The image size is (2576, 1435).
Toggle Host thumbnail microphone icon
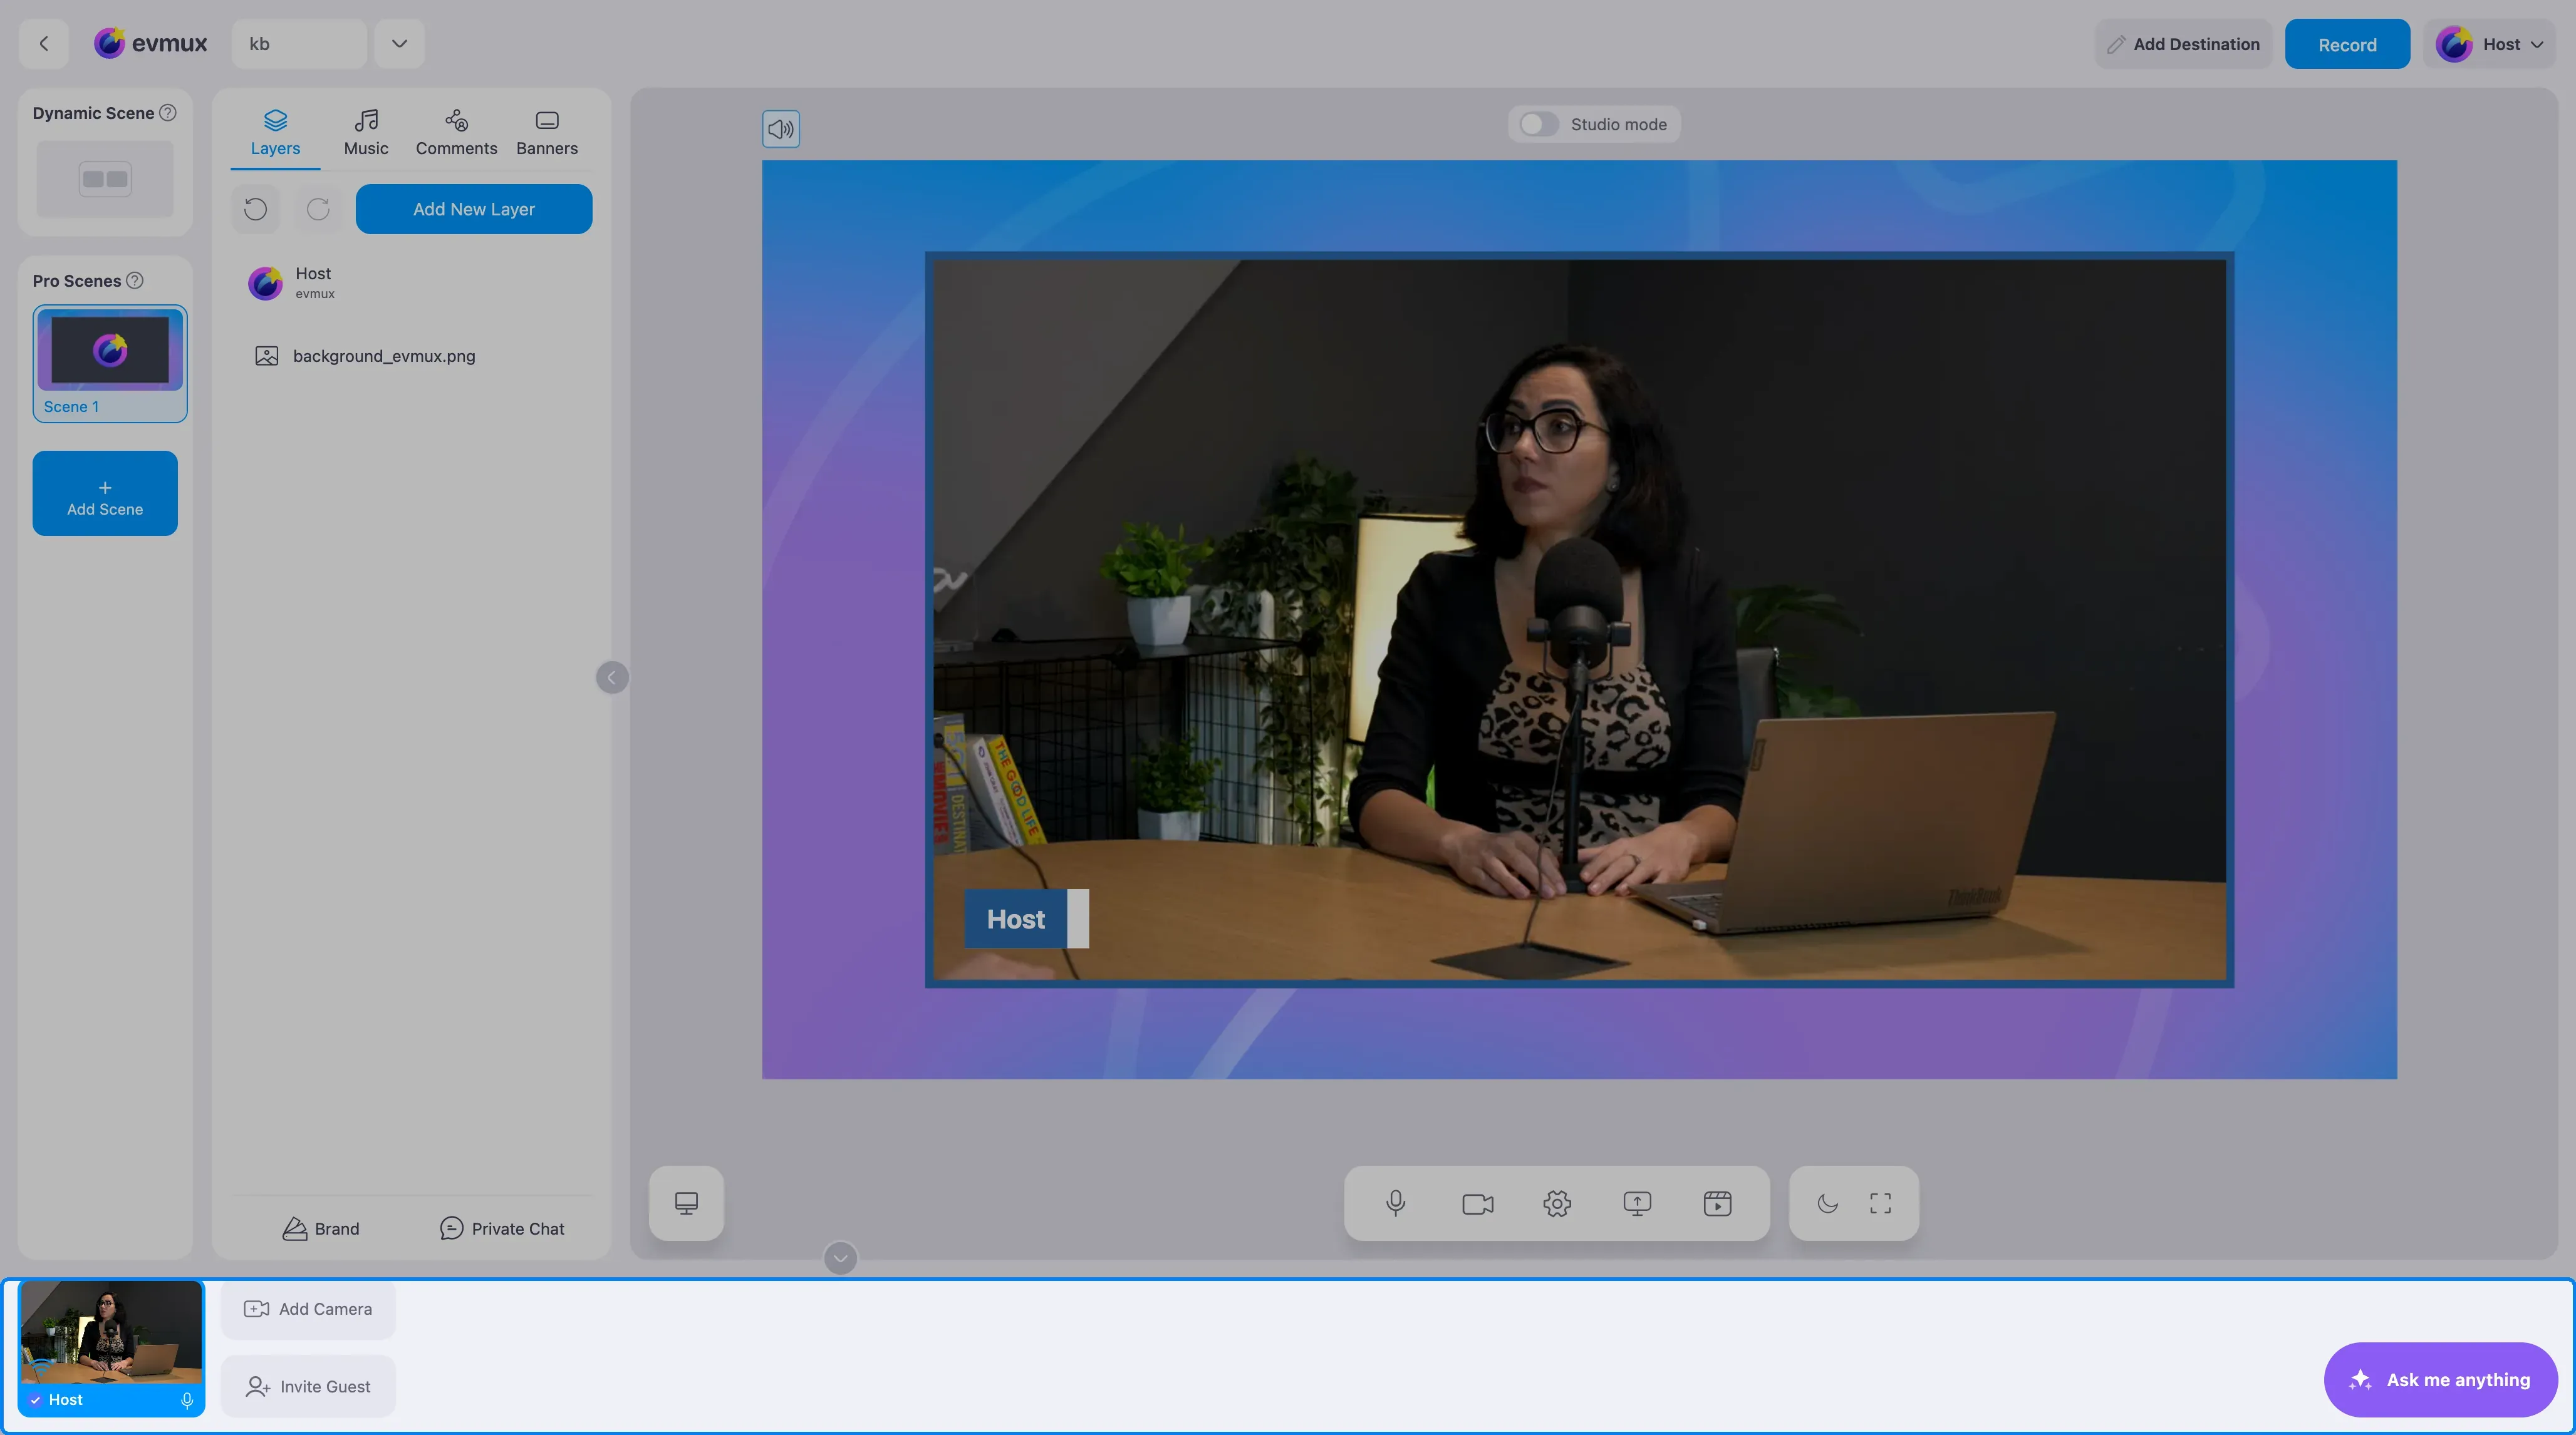pyautogui.click(x=187, y=1400)
